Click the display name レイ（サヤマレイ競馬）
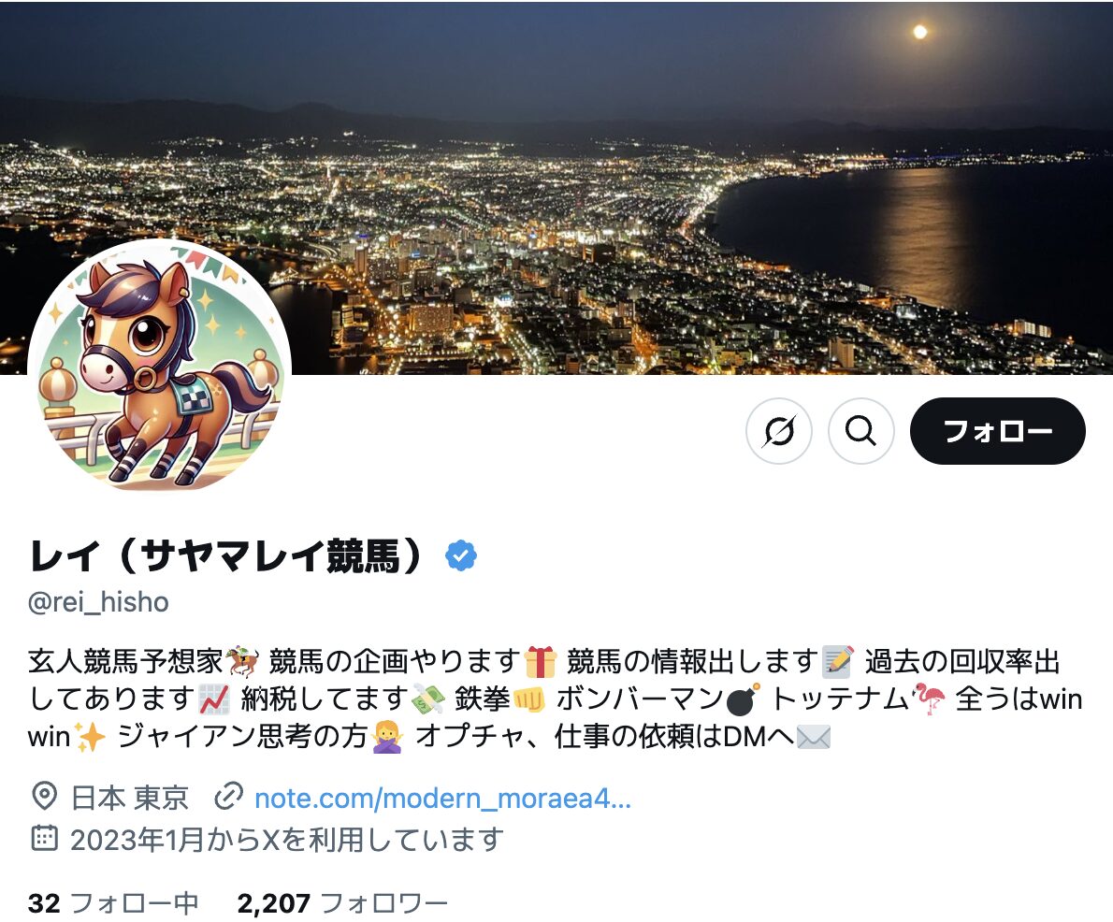Viewport: 1113px width, 922px height. [225, 555]
